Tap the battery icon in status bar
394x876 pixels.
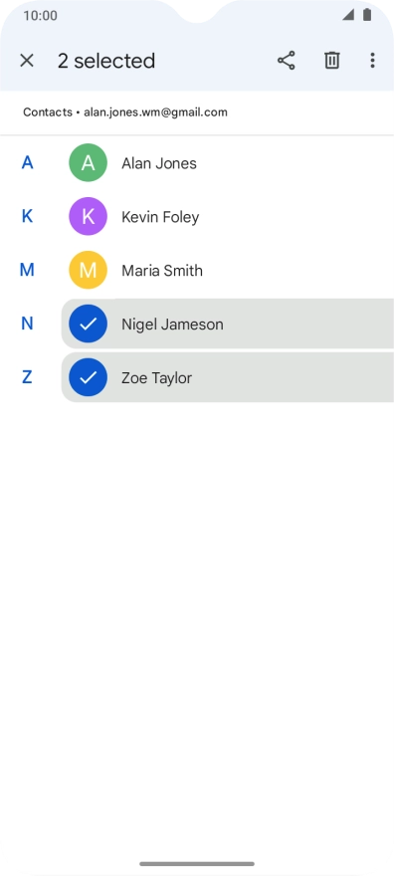tap(367, 15)
